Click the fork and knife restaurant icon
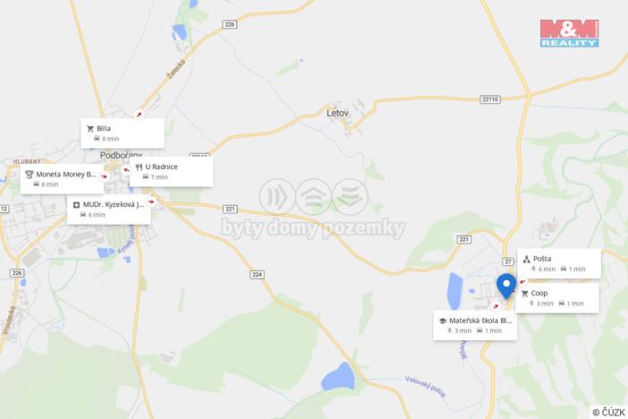This screenshot has height=419, width=628. click(139, 167)
